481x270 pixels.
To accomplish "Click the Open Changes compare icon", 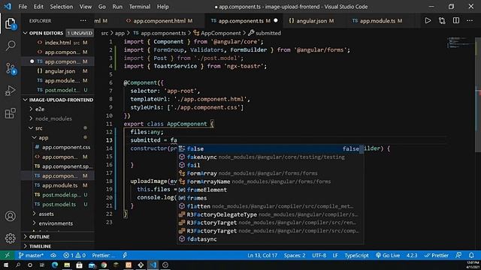I will 442,20.
